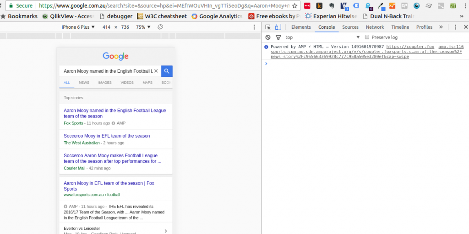Viewport: 469px width, 234px height.
Task: Expand the Everton vs Leicester result arrow
Action: [166, 231]
